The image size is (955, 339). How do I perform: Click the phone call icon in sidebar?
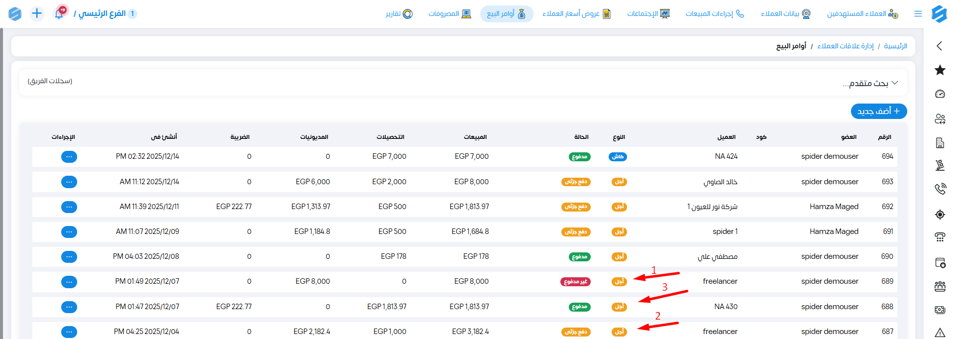point(940,189)
